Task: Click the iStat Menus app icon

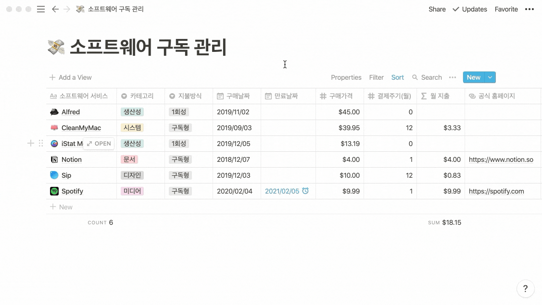Action: click(x=54, y=144)
